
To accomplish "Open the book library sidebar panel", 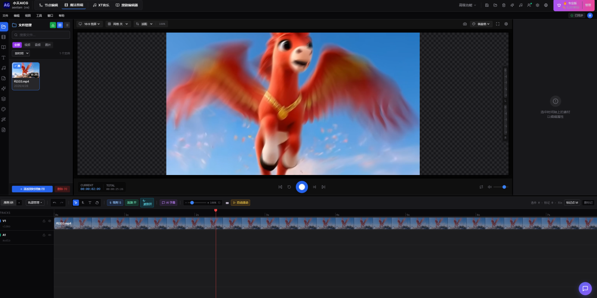I will click(x=4, y=47).
